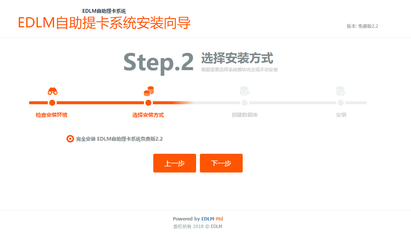Image resolution: width=411 pixels, height=237 pixels.
Task: Click the 完全安装 EDLM自助提卡系统免费版2.2 label
Action: tap(119, 139)
